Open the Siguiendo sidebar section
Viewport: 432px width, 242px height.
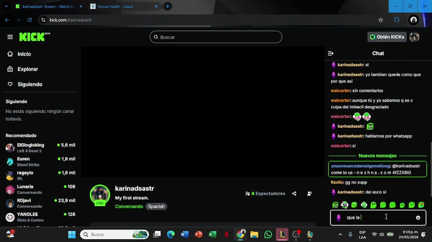[30, 84]
